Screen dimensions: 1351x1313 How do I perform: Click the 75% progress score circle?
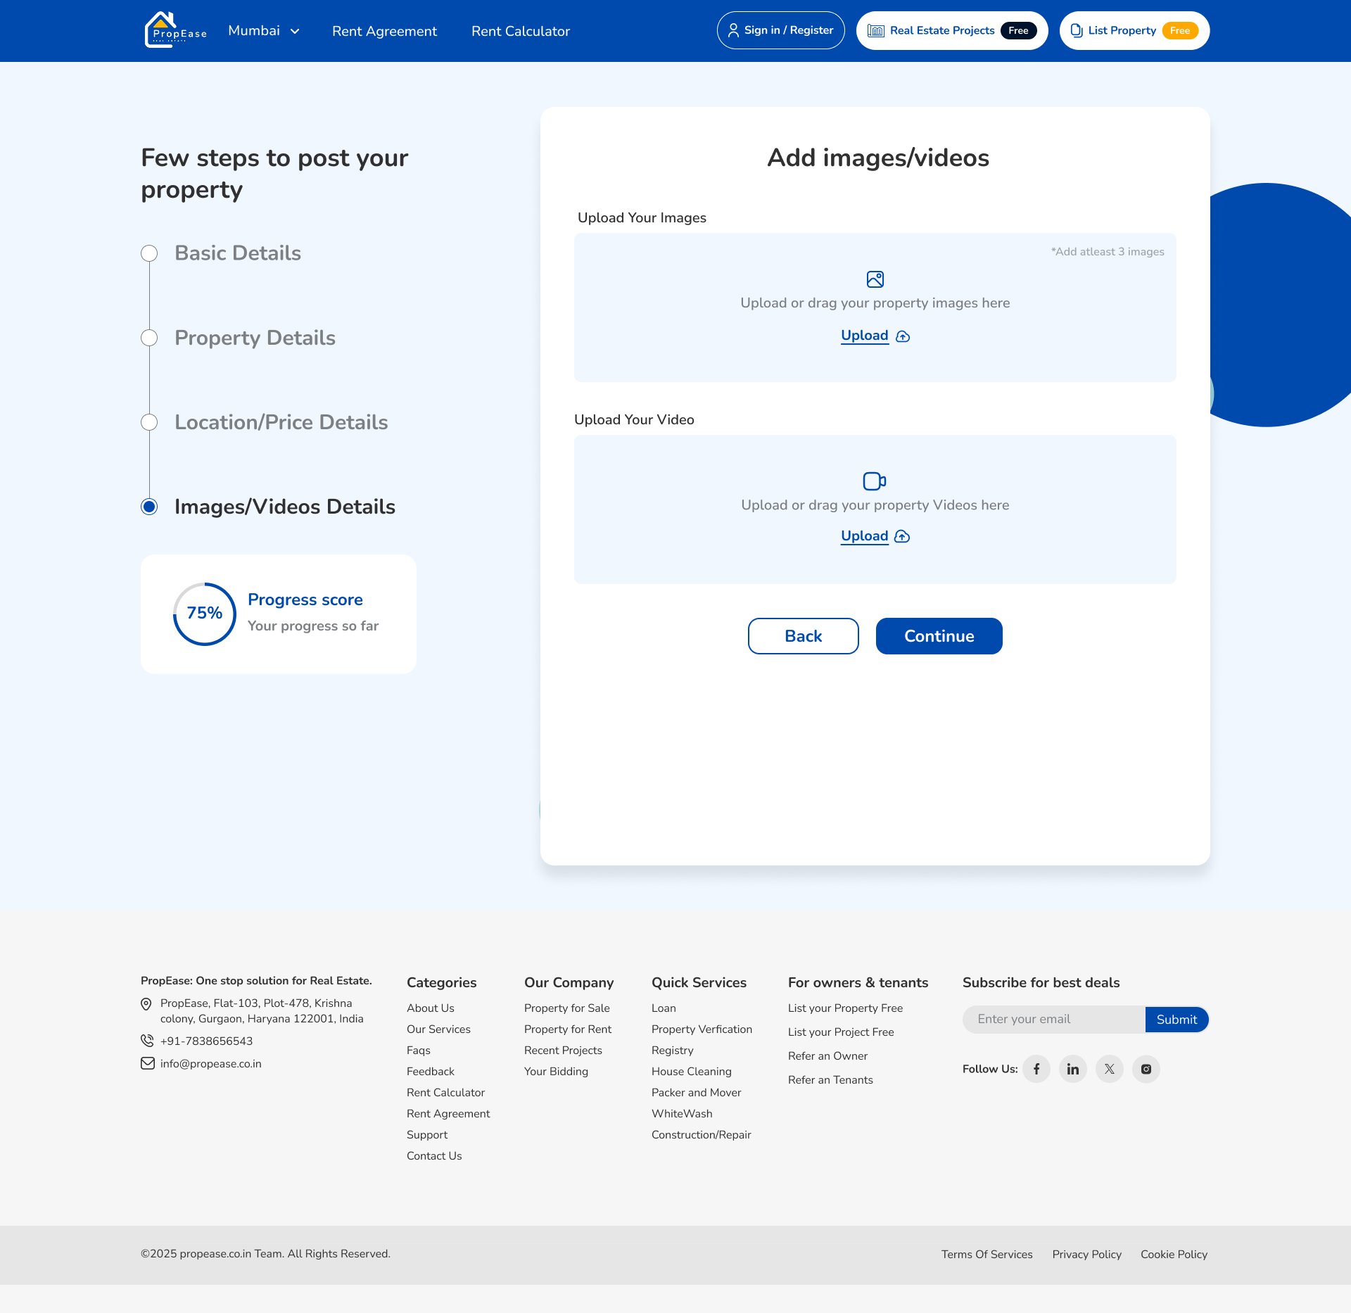tap(205, 614)
